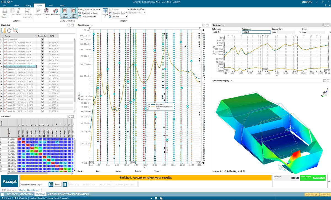
Task: Click the Reject button
Action: (57, 184)
